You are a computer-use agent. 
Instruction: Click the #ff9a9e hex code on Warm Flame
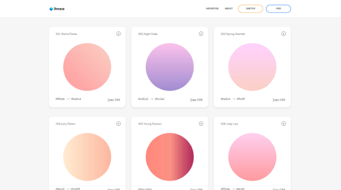coord(60,99)
